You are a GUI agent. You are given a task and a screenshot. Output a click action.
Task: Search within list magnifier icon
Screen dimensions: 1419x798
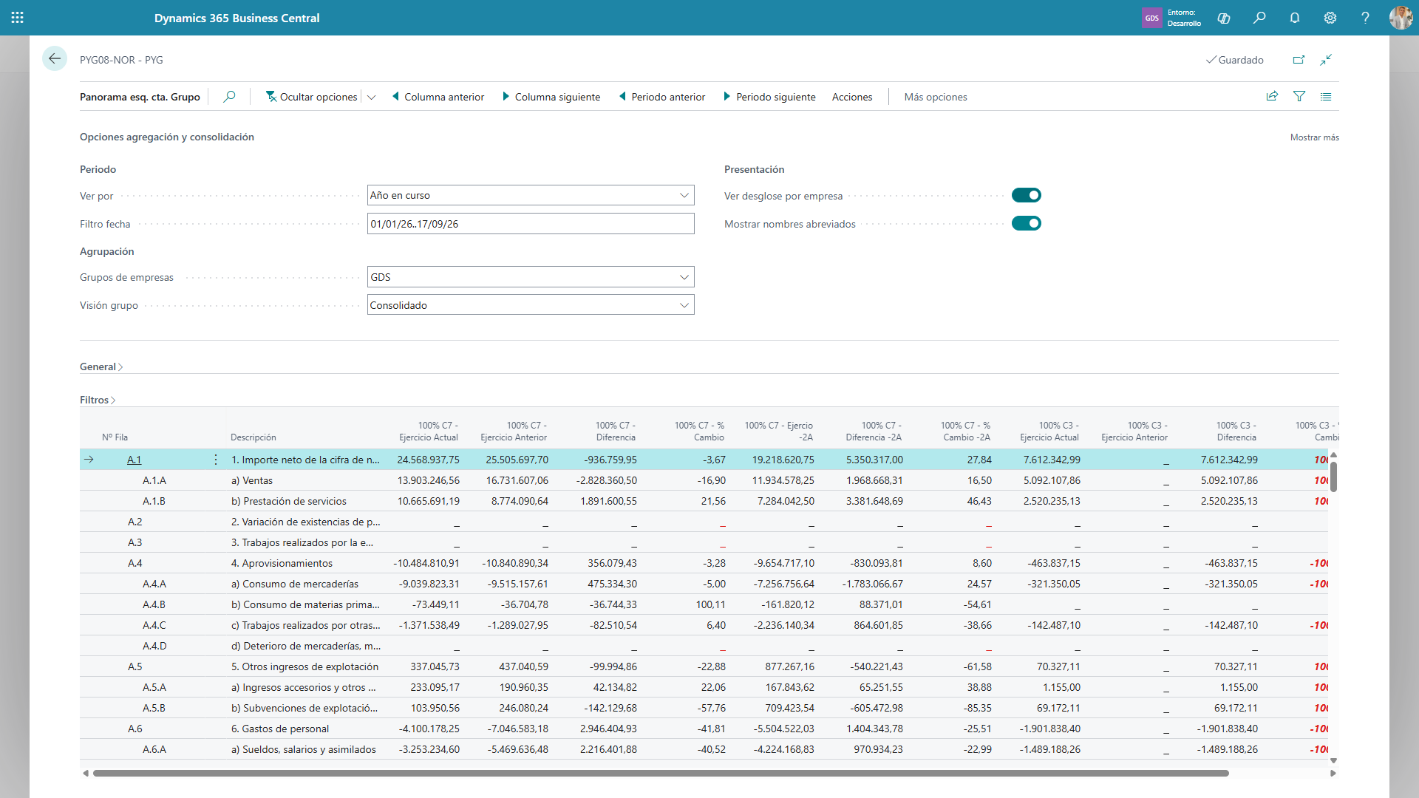(229, 97)
